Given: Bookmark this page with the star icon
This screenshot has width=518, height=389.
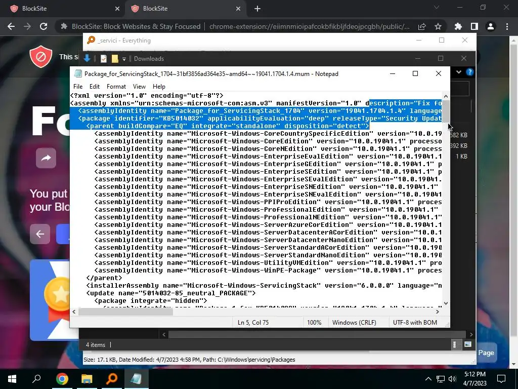Looking at the screenshot, I should pos(438,26).
